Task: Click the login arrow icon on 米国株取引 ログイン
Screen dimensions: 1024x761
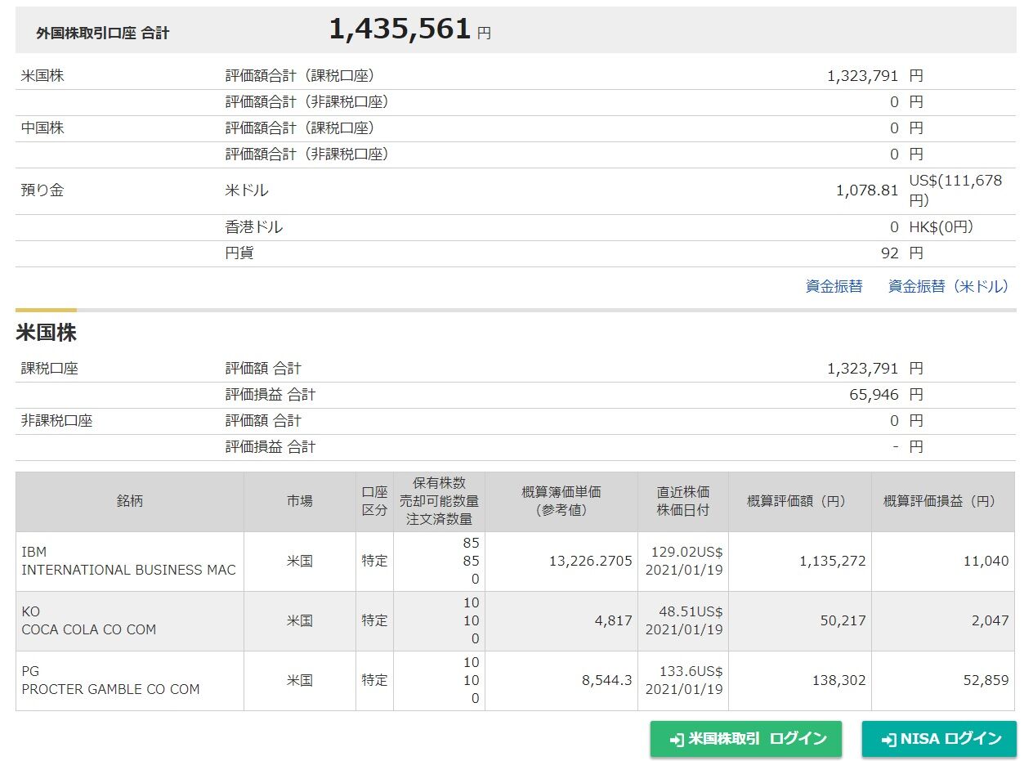Action: click(677, 740)
